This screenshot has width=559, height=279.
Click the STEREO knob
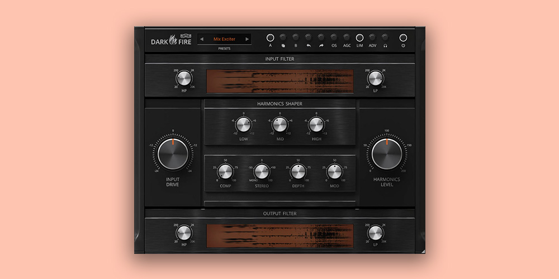pyautogui.click(x=262, y=171)
